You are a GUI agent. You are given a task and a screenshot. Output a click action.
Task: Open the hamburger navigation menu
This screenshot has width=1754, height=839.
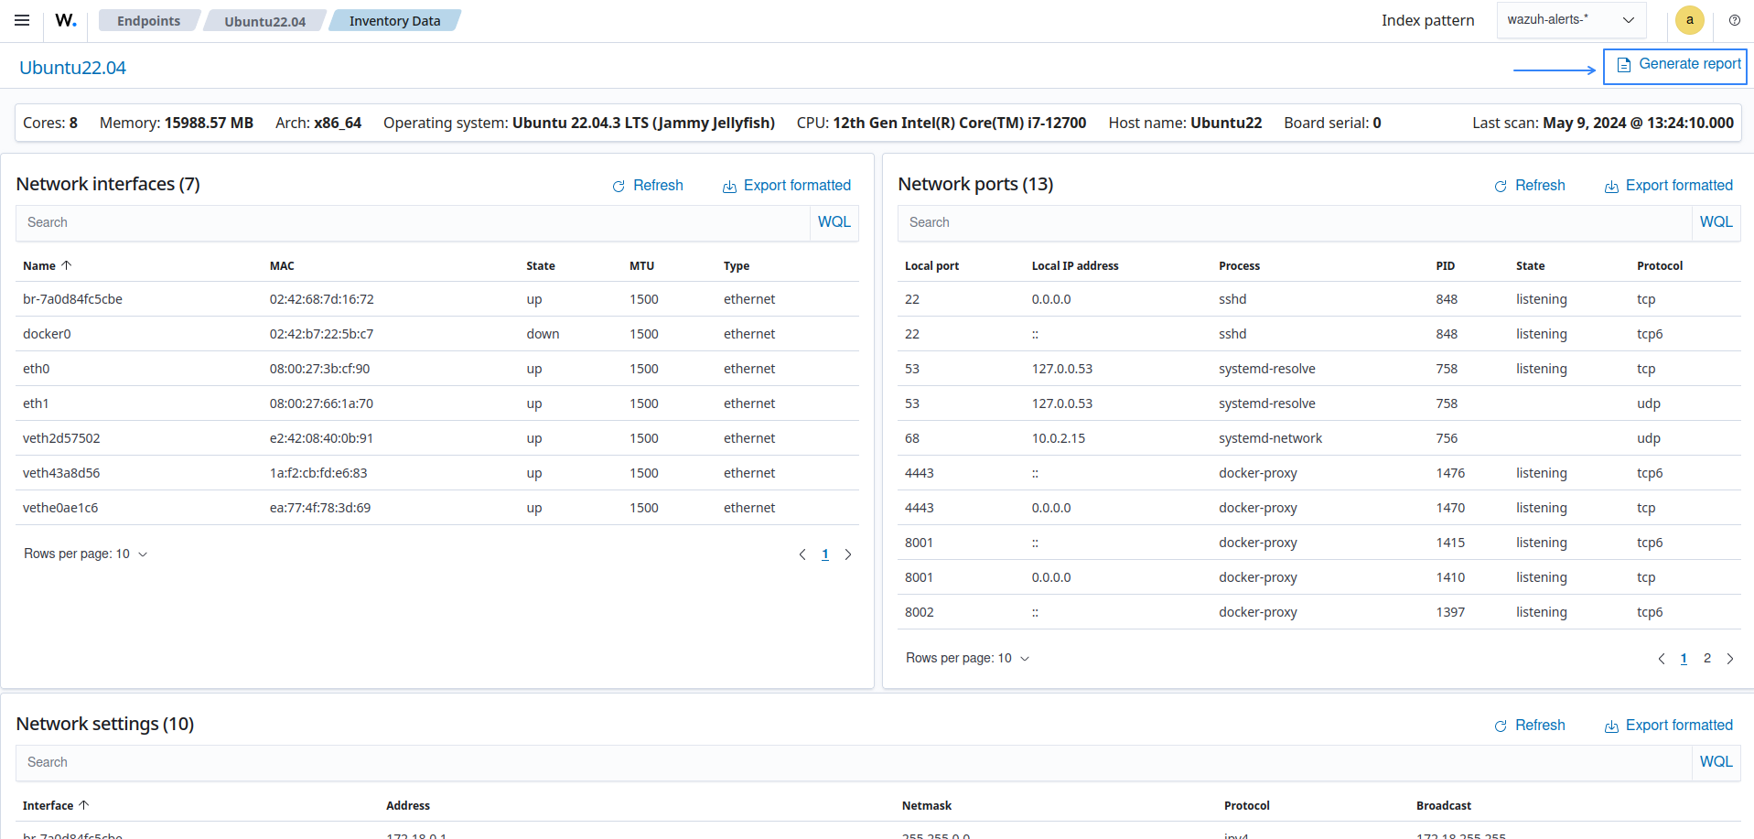[x=22, y=20]
